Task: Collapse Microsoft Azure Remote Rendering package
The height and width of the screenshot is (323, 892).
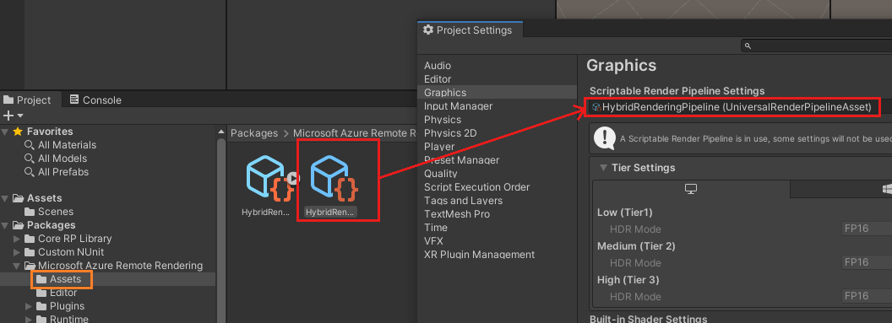Action: [17, 266]
